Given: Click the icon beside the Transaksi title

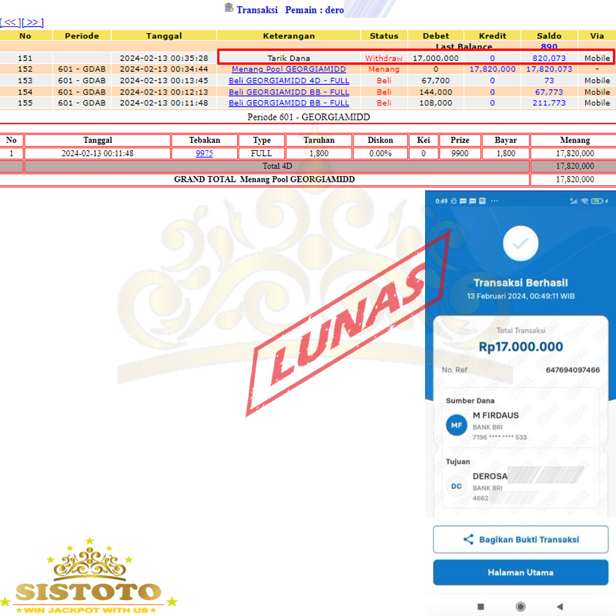Looking at the screenshot, I should (229, 9).
